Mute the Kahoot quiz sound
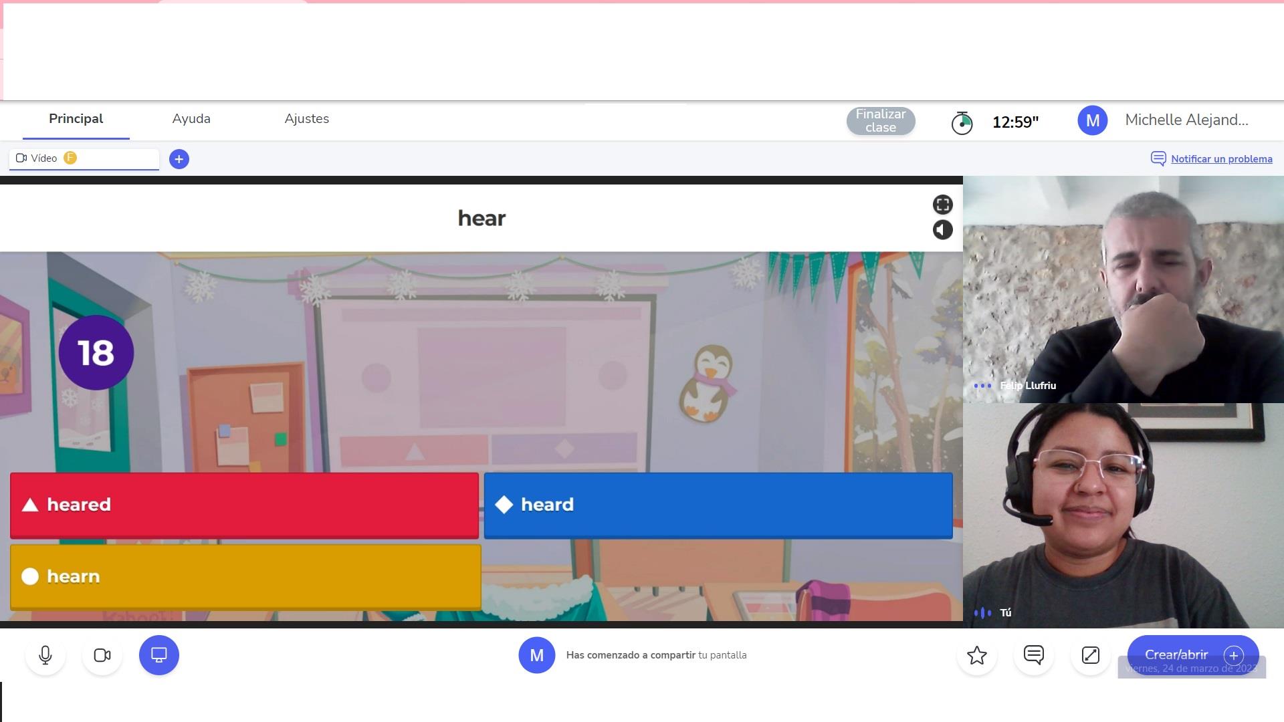Image resolution: width=1284 pixels, height=722 pixels. (942, 230)
